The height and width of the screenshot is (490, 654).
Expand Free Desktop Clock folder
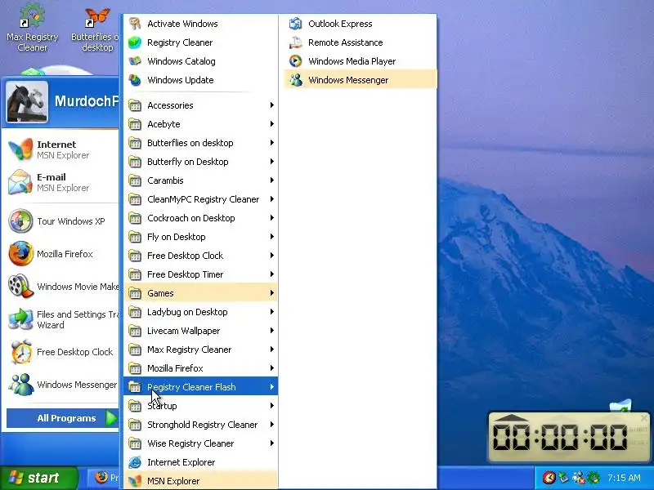[200, 256]
